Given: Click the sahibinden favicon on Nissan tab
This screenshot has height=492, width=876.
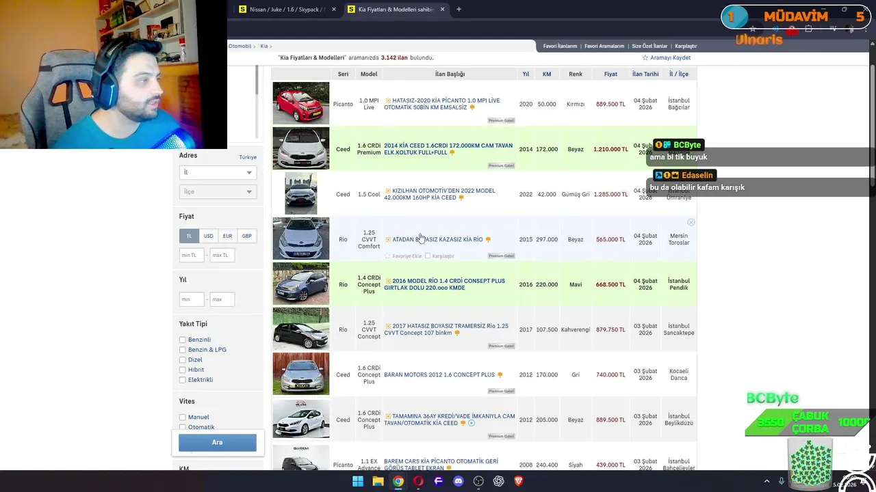Looking at the screenshot, I should click(x=242, y=10).
